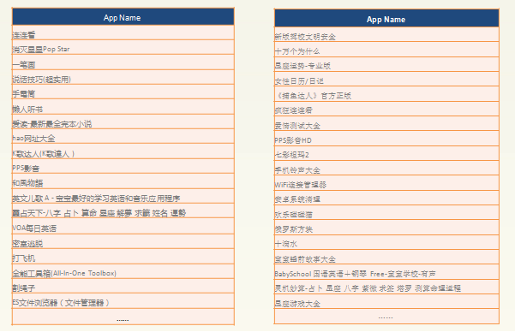
Task: Click the 欢乐碰碰猫 row
Action: (386, 212)
